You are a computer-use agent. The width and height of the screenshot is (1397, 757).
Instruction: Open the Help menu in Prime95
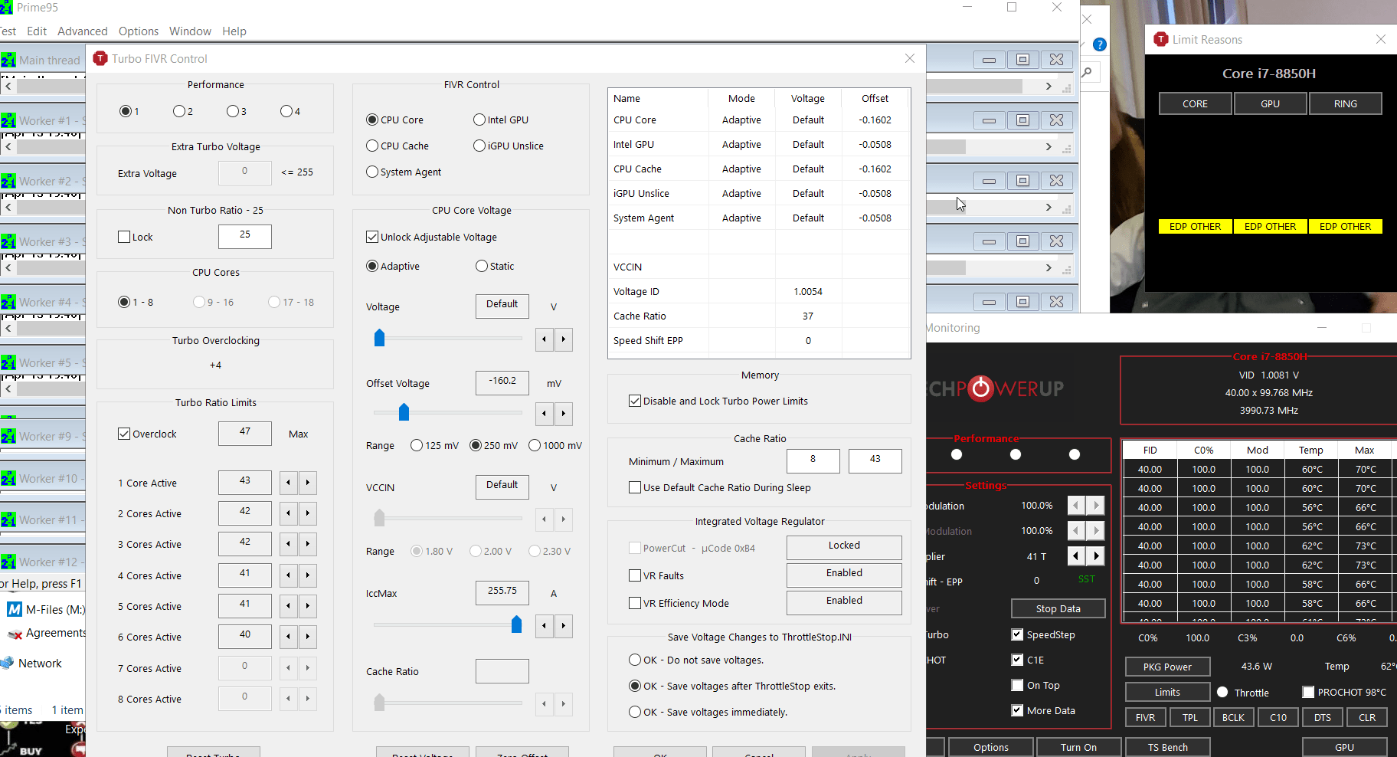point(234,31)
